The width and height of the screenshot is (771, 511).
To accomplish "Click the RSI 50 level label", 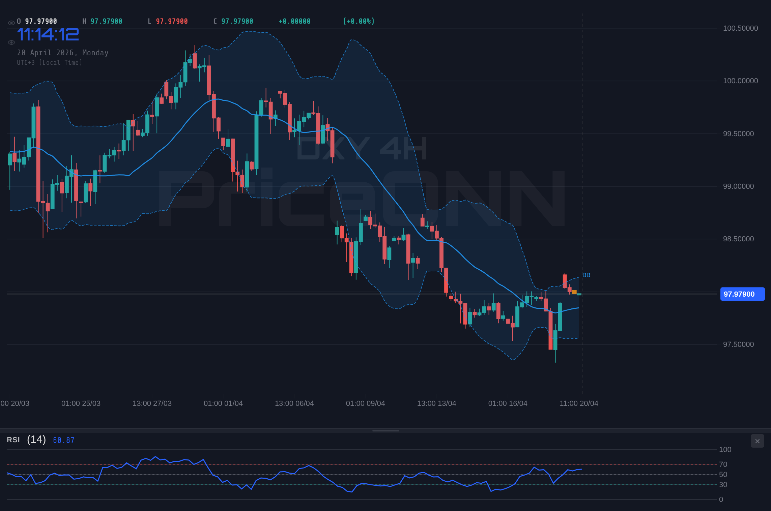I will coord(723,475).
